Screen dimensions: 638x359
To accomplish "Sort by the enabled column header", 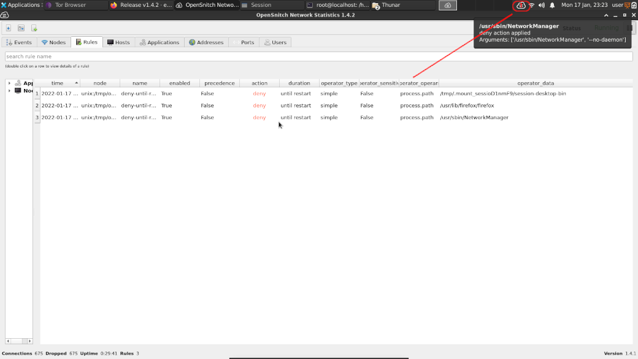I will click(x=179, y=83).
